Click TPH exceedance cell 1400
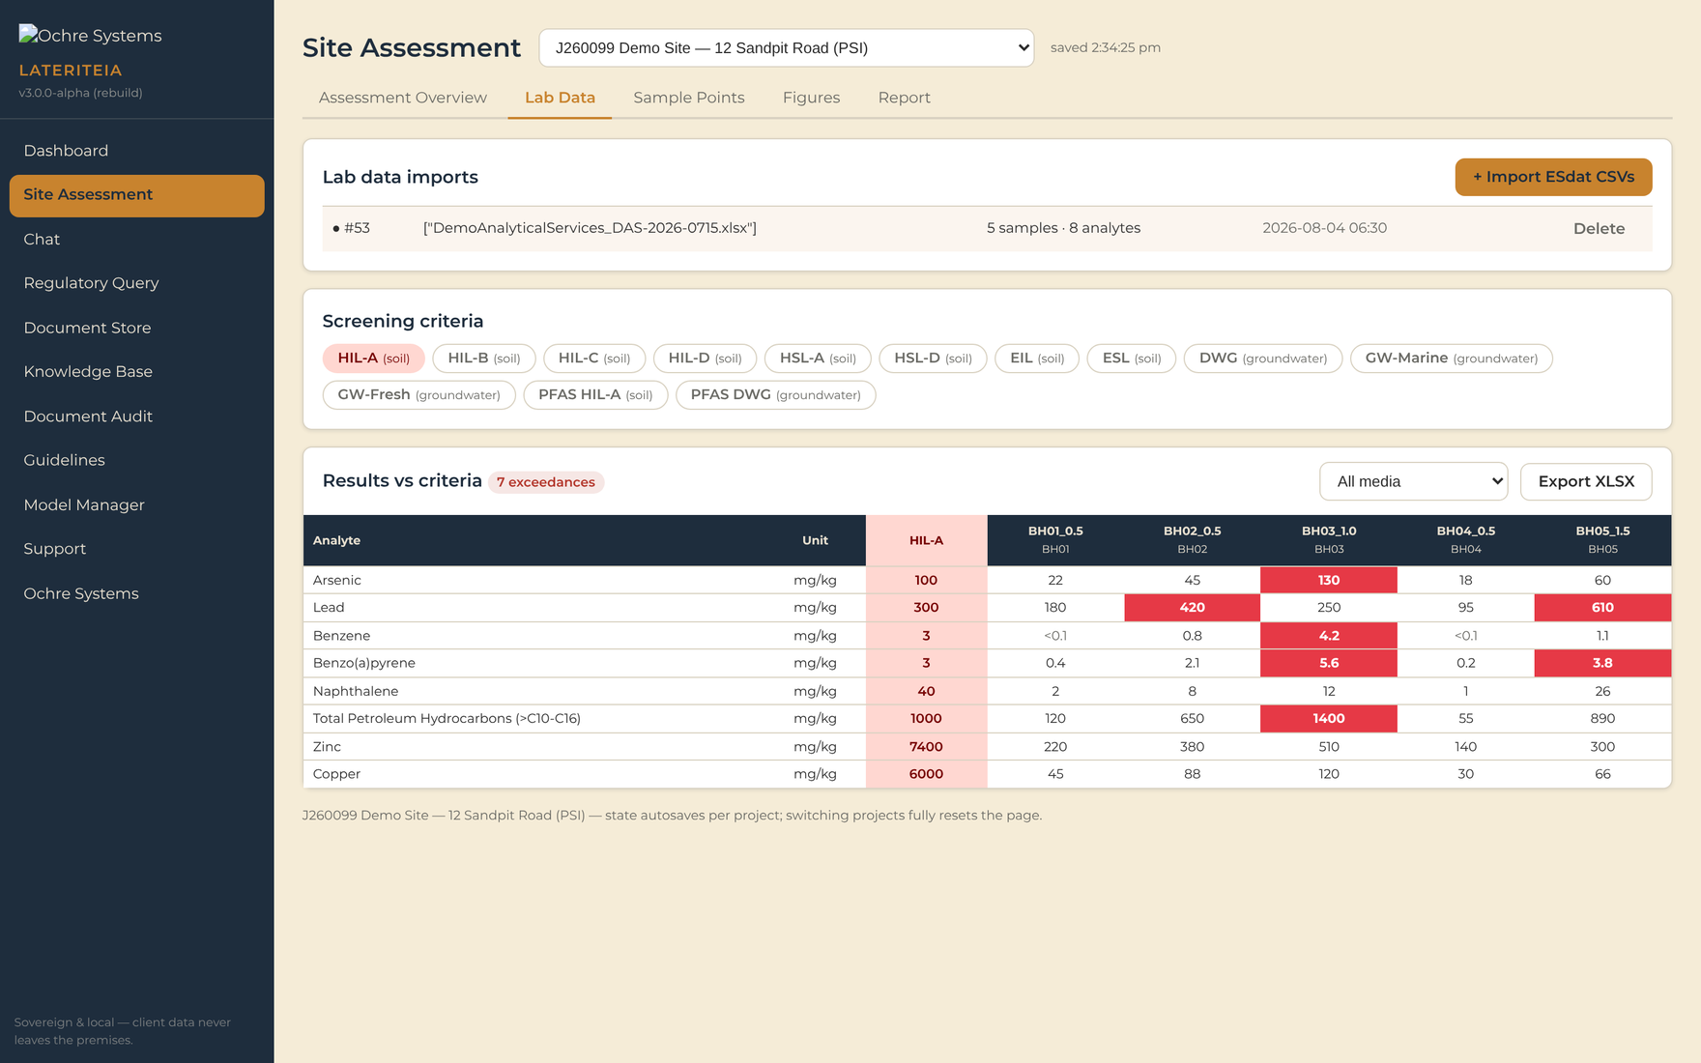This screenshot has height=1063, width=1701. click(x=1329, y=719)
